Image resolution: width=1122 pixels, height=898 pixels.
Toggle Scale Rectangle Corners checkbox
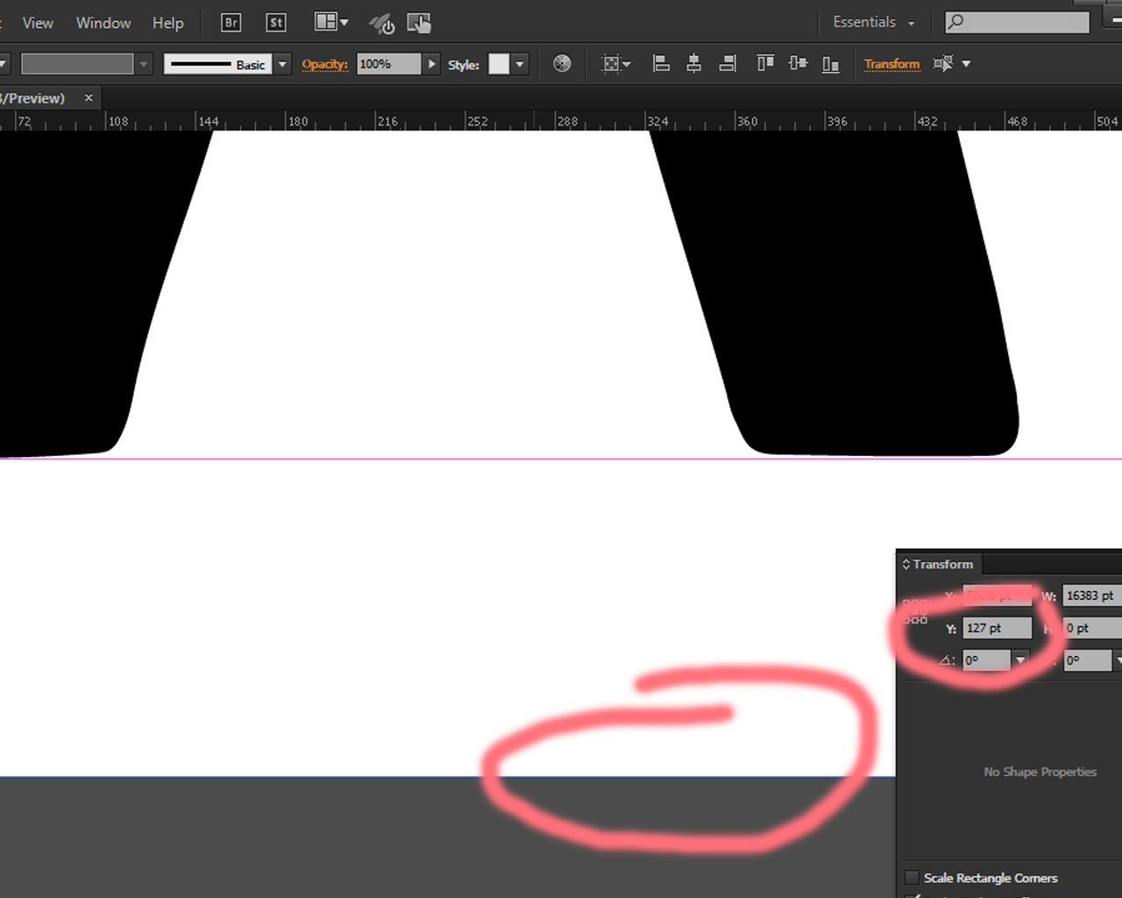912,878
